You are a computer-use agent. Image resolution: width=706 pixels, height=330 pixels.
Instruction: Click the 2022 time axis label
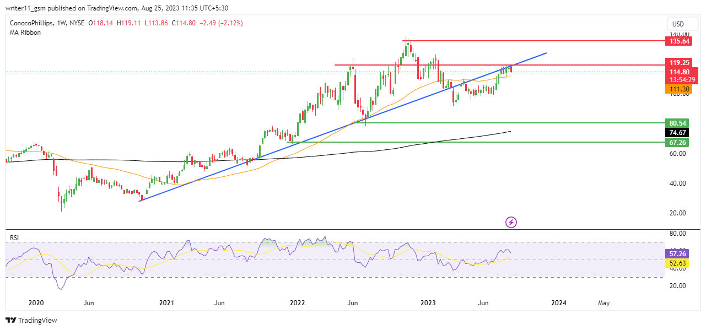(x=297, y=302)
